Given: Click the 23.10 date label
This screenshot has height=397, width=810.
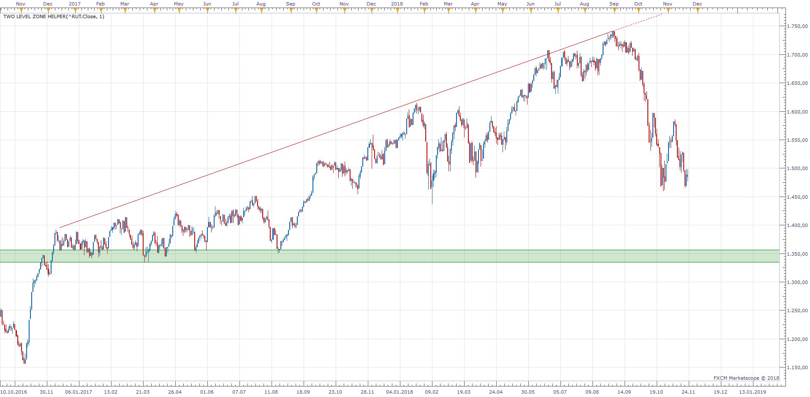Looking at the screenshot, I should 335,392.
